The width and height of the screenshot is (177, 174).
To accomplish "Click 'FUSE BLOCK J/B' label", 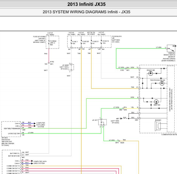I will point(117,37).
